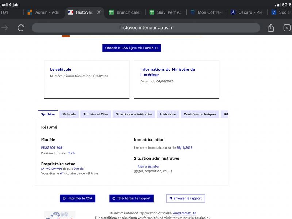
Task: Click the histovec.interieur.gouv.fr address bar
Action: (x=146, y=28)
